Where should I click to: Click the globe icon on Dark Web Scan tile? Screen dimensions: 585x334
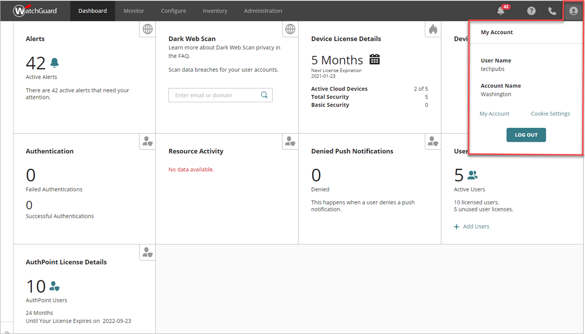(290, 29)
